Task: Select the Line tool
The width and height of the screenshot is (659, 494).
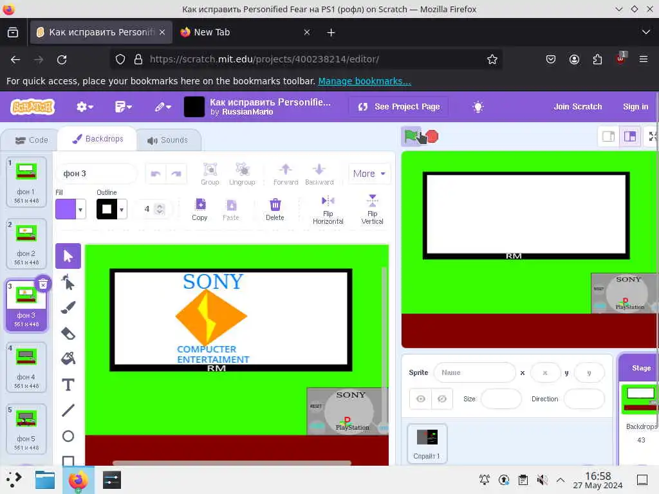Action: (68, 410)
